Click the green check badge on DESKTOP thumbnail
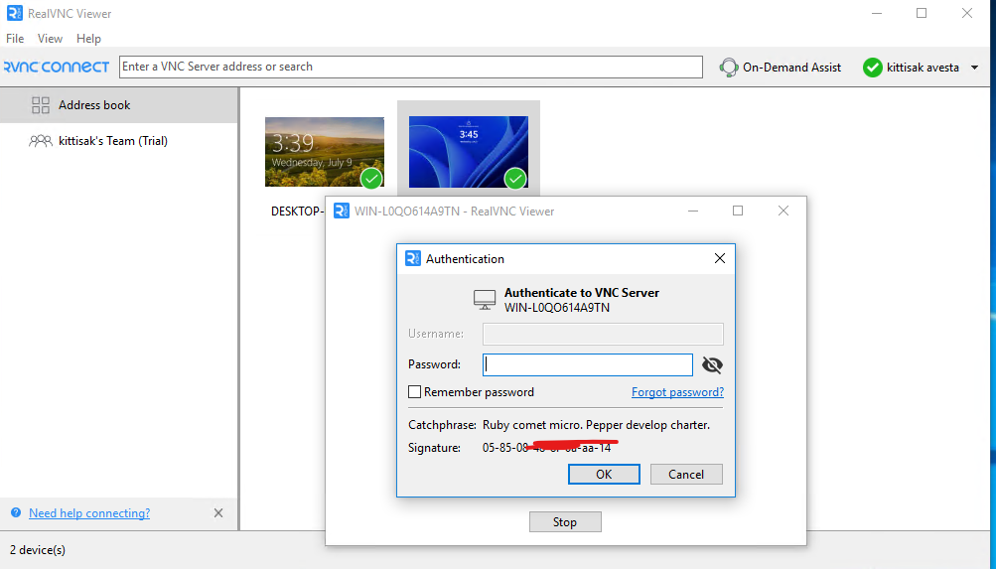Viewport: 996px width, 569px height. (371, 179)
